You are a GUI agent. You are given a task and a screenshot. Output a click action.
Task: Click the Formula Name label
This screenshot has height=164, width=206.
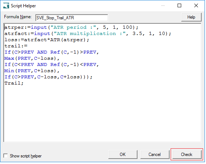[18, 17]
